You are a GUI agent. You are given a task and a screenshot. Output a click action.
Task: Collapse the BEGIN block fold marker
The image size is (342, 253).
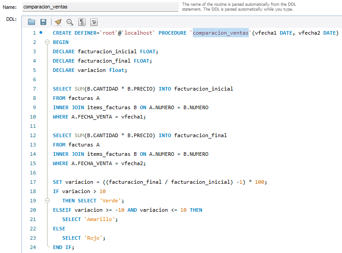coord(48,42)
